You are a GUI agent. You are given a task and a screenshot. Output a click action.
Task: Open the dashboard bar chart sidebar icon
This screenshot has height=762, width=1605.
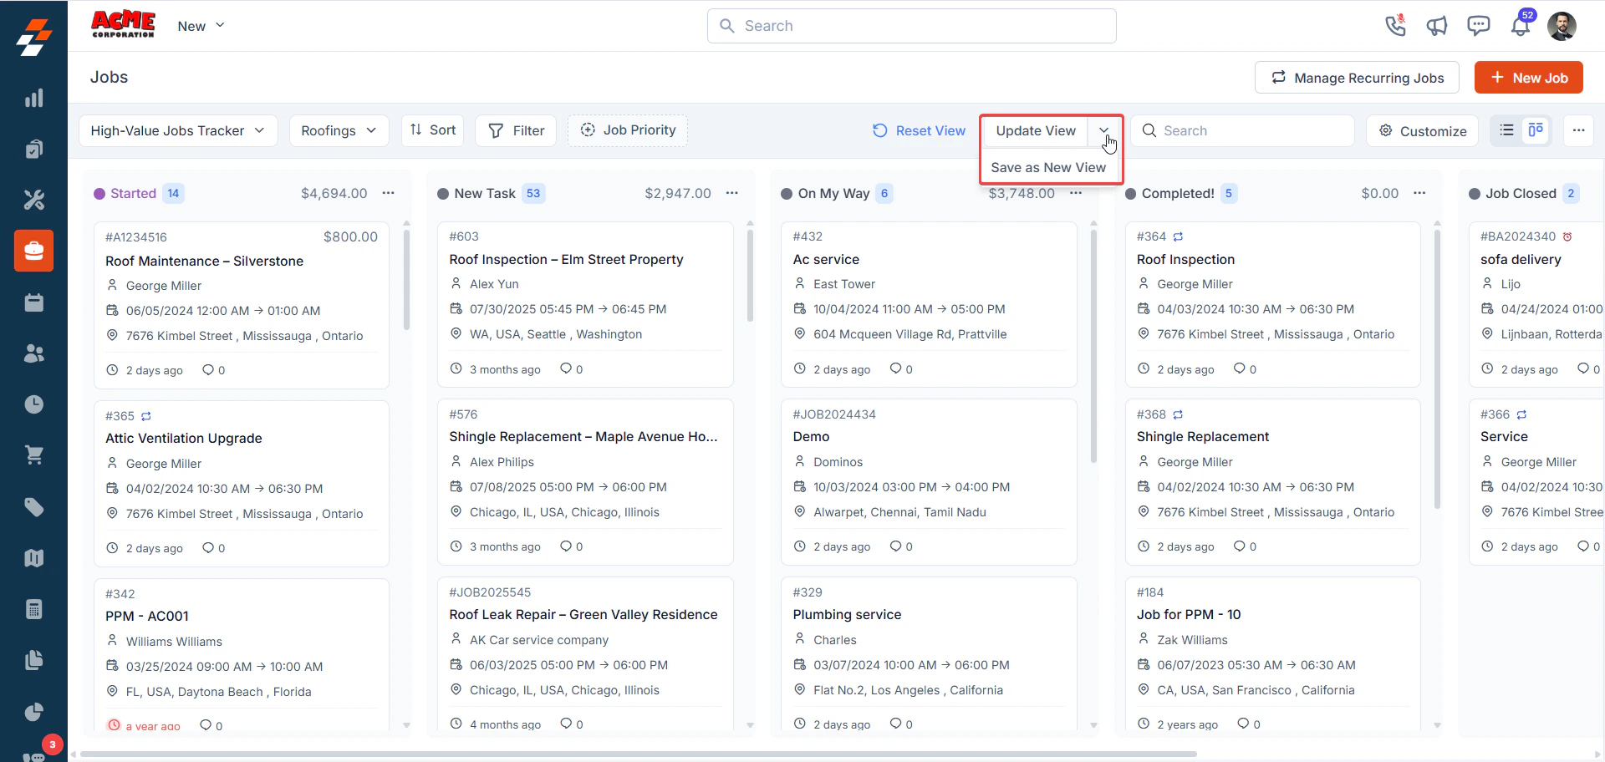click(x=33, y=99)
